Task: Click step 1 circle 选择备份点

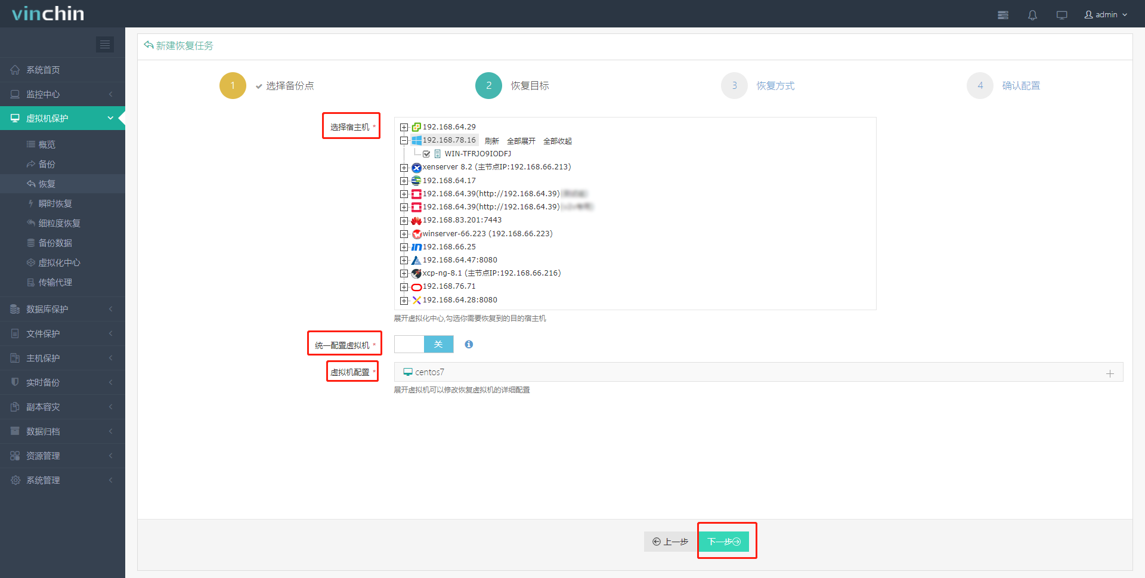Action: 233,85
